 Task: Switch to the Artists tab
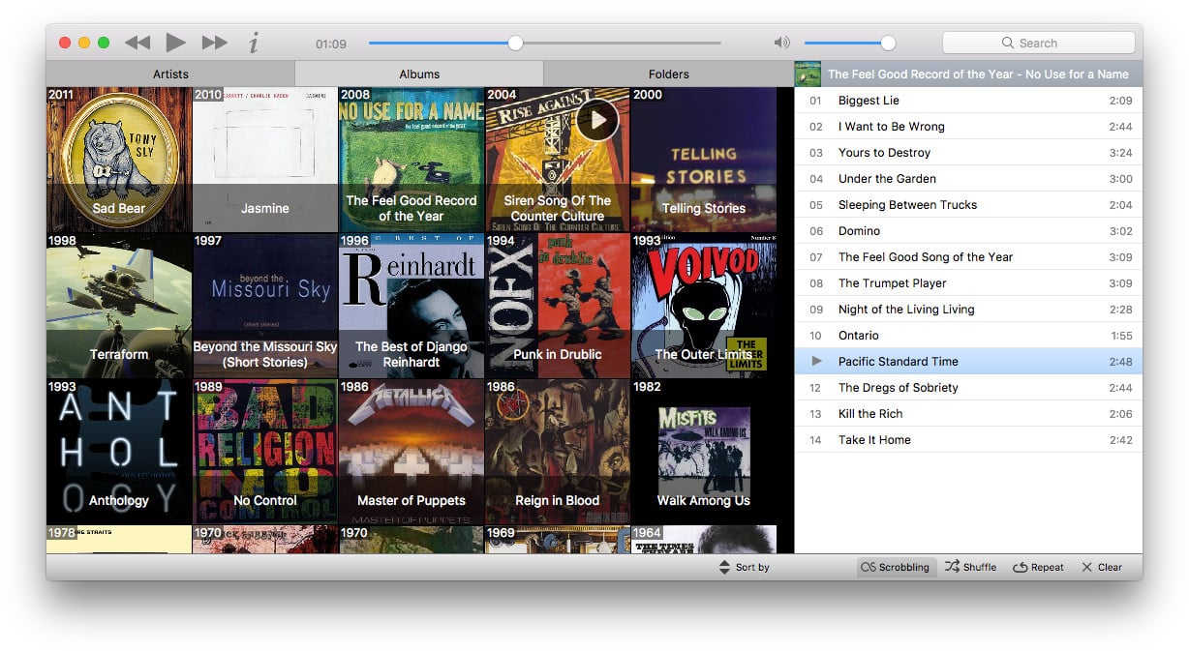click(x=170, y=74)
